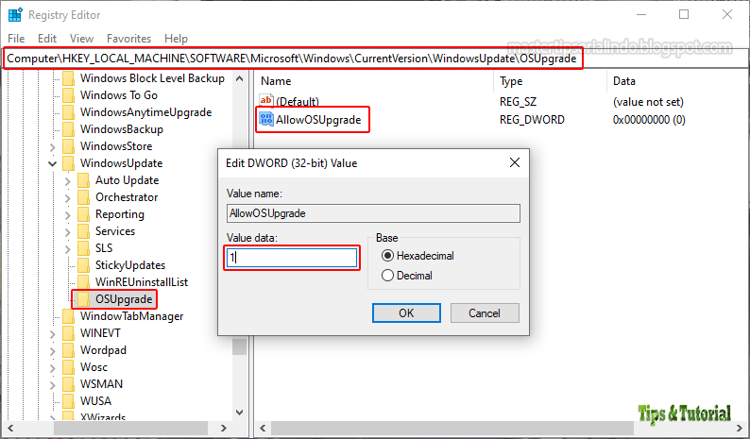
Task: Collapse the WindowsUpdate tree node
Action: pos(53,163)
